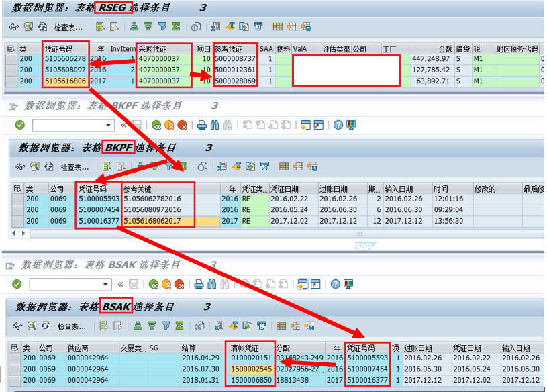Screen dimensions: 547x392
Task: Customize local layout monitor icon above BKPF table
Action: [351, 125]
